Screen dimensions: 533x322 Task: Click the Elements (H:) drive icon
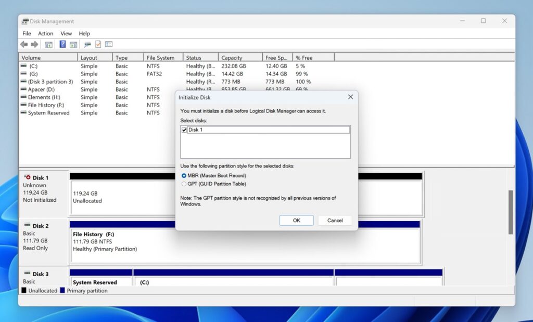point(23,97)
